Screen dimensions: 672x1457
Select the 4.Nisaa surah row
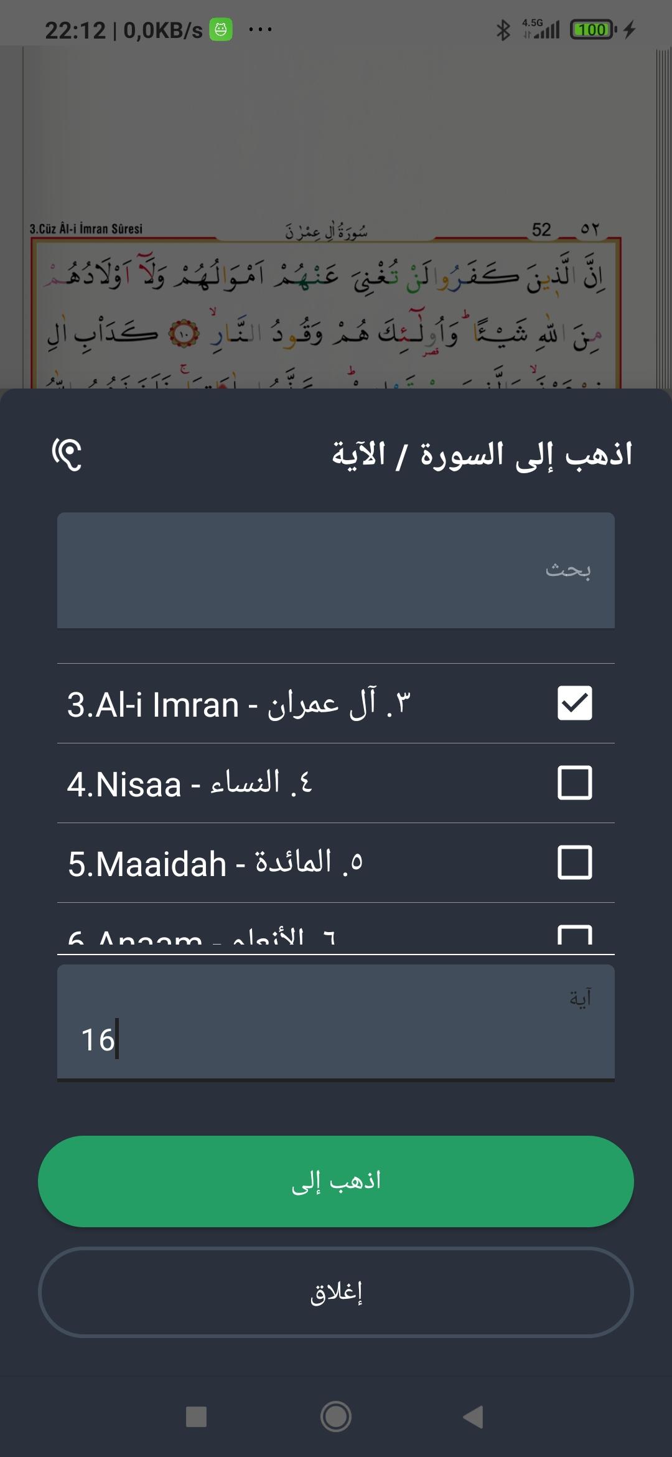[x=336, y=783]
